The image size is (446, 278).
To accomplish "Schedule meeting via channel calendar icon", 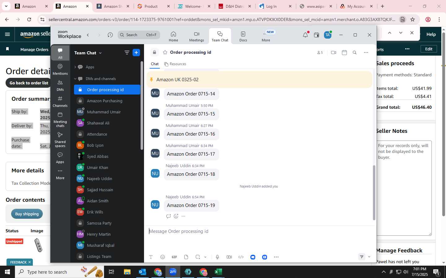I will click(344, 53).
